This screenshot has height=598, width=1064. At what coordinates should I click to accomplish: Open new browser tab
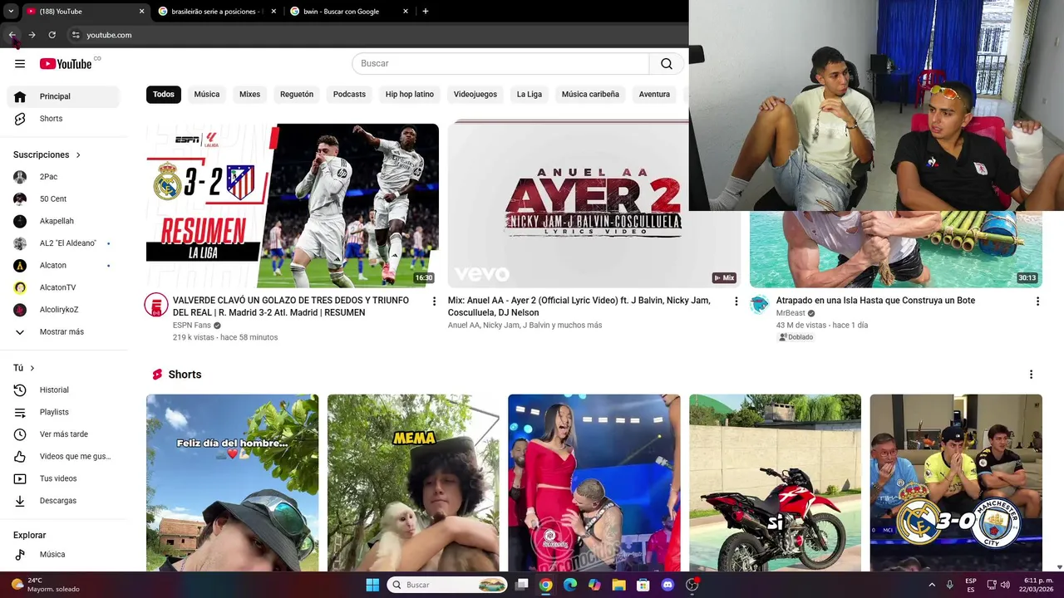(x=425, y=12)
